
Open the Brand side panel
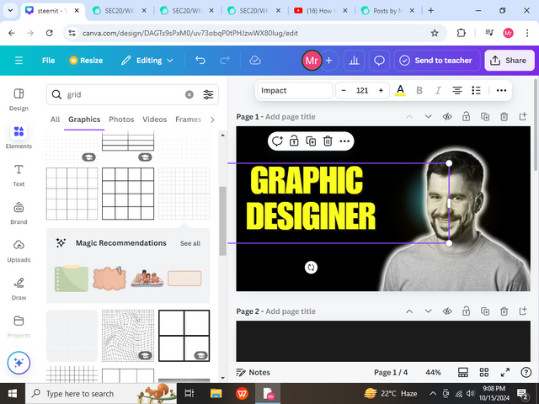pyautogui.click(x=19, y=213)
